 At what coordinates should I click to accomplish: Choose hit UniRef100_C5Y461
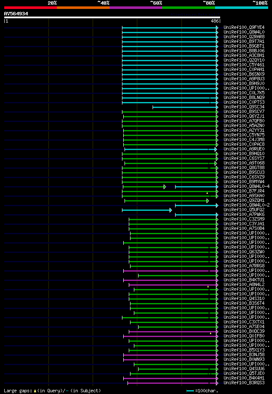244,65
